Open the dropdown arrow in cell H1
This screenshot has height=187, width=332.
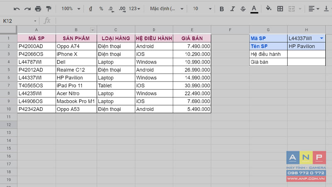322,38
